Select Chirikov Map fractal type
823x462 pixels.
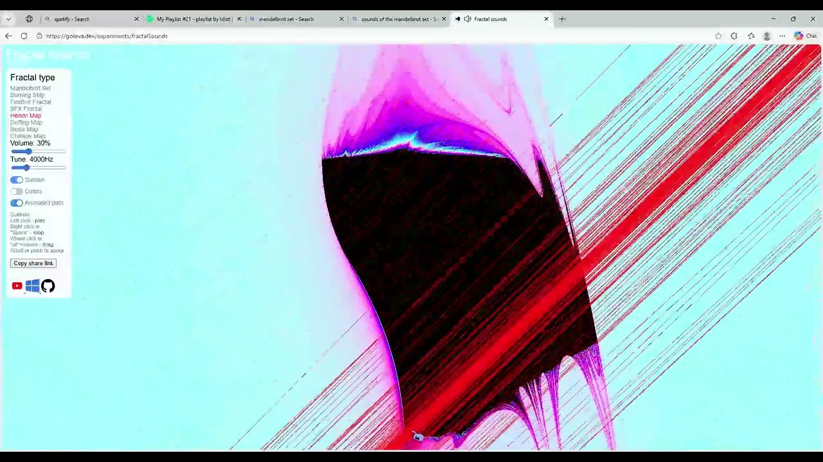point(28,136)
